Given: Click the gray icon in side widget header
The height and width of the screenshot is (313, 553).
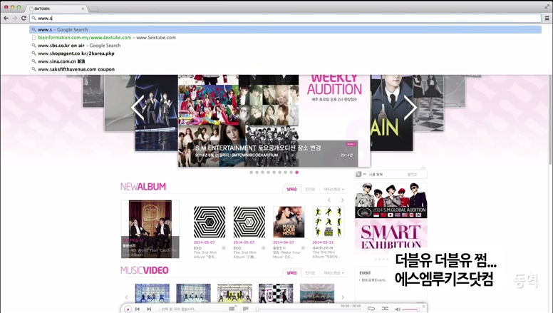Looking at the screenshot, I should [x=358, y=174].
